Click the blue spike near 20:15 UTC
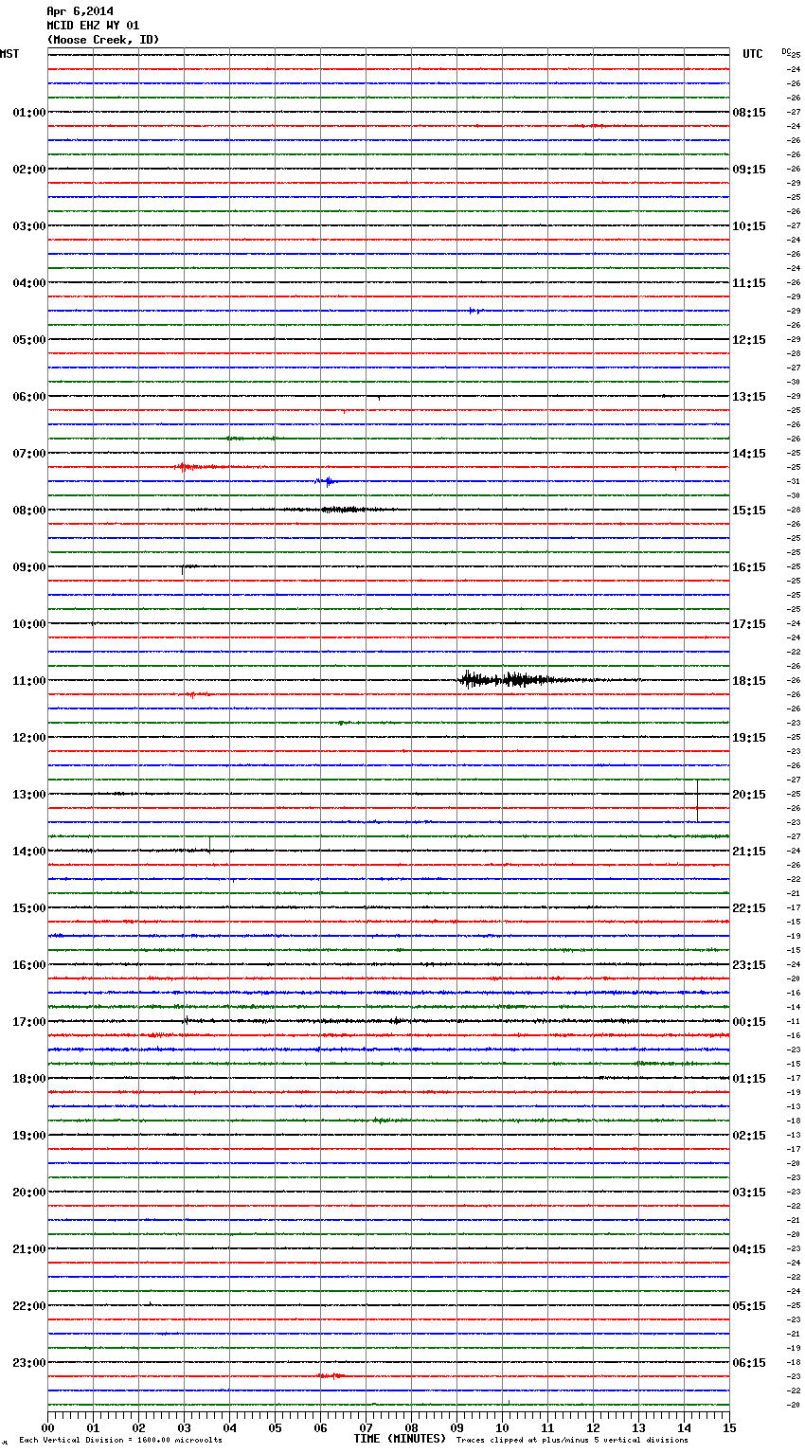 [x=697, y=801]
